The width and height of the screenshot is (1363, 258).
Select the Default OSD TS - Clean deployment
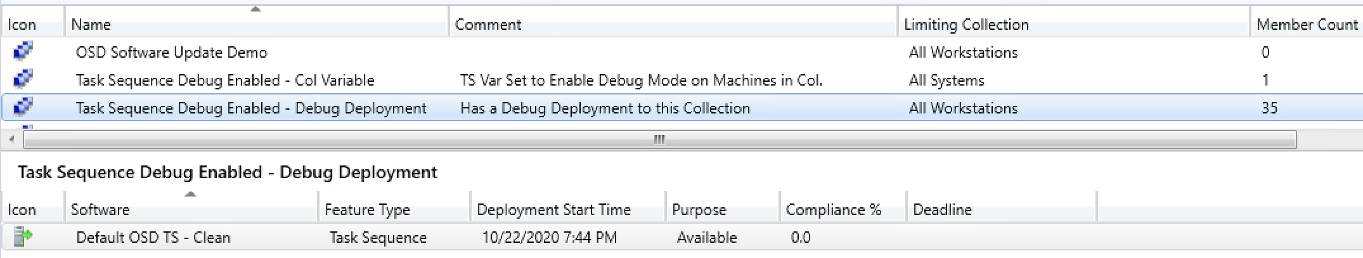[153, 238]
